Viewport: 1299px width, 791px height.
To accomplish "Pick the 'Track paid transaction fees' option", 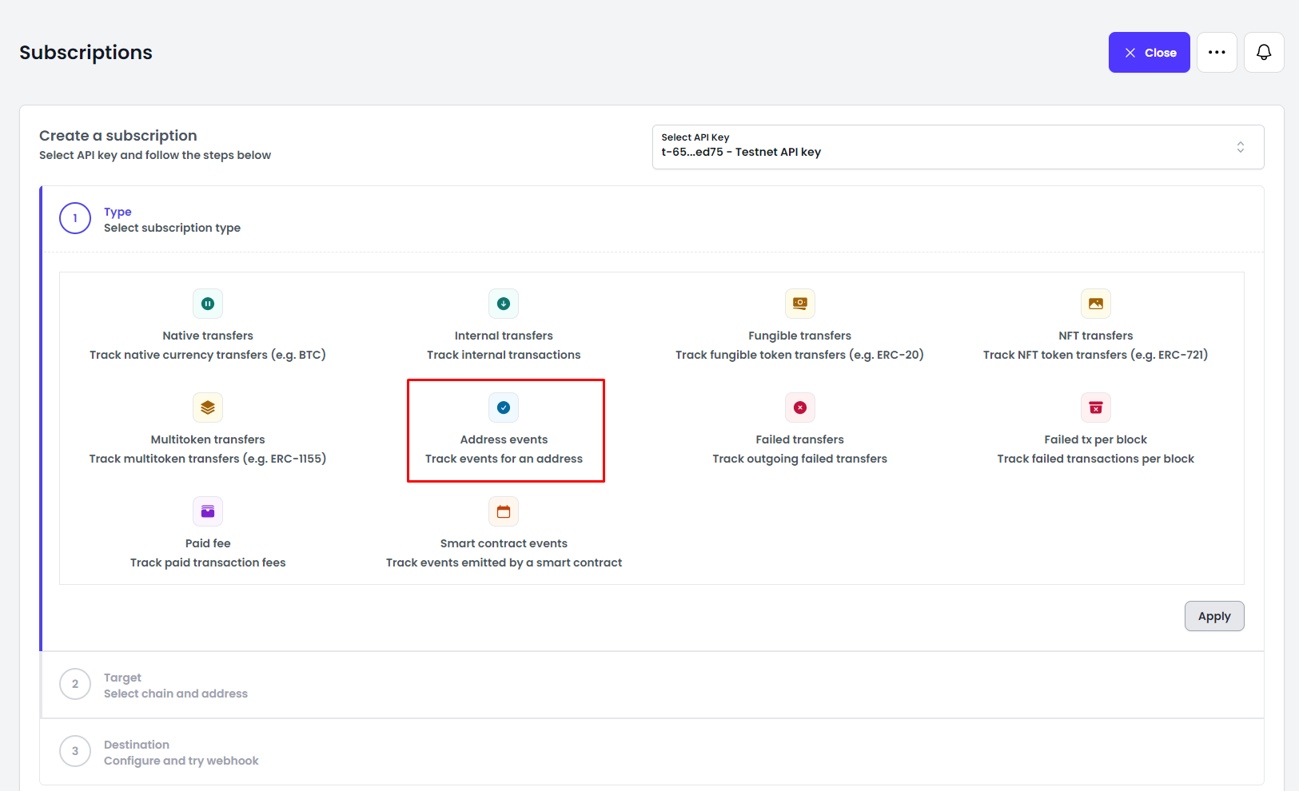I will (x=208, y=562).
